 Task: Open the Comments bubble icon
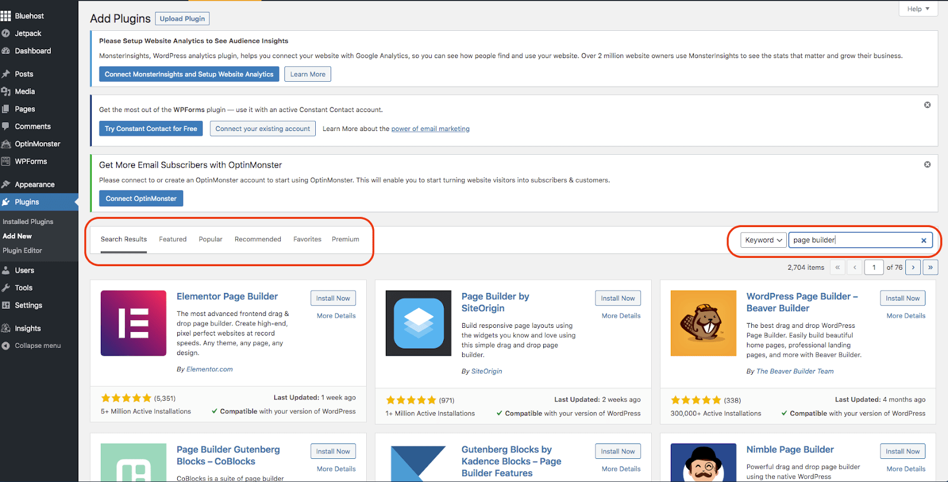tap(6, 126)
